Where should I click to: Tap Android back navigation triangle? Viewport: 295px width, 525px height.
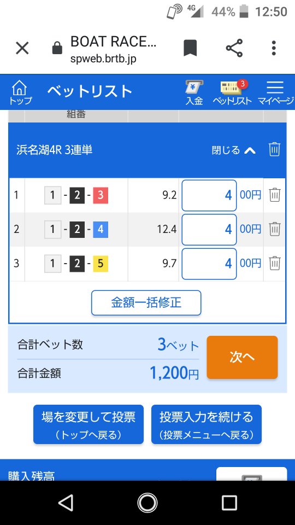click(66, 503)
